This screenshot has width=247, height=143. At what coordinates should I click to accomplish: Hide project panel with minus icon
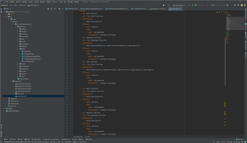point(63,9)
